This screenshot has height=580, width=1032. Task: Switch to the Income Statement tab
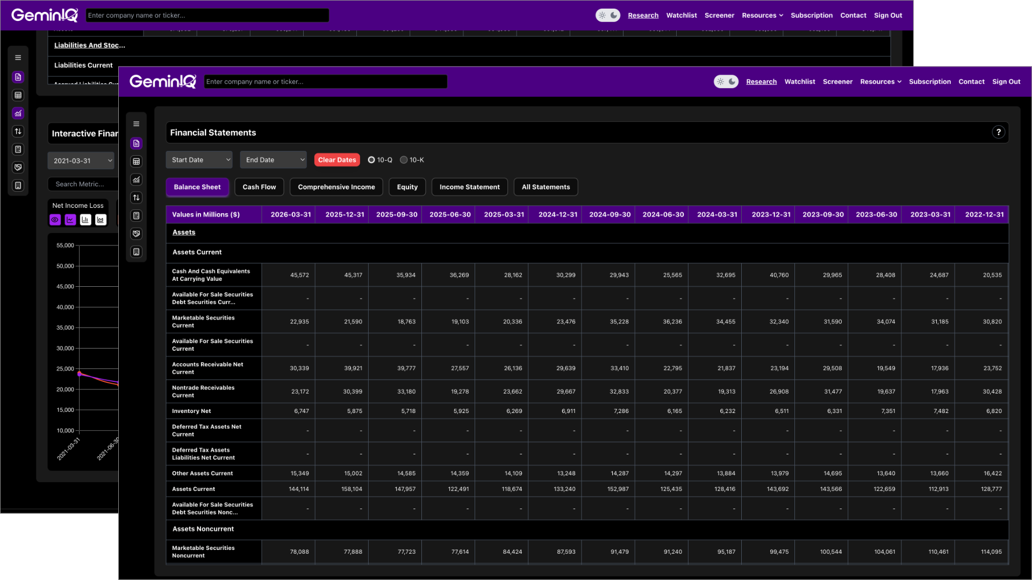coord(470,187)
